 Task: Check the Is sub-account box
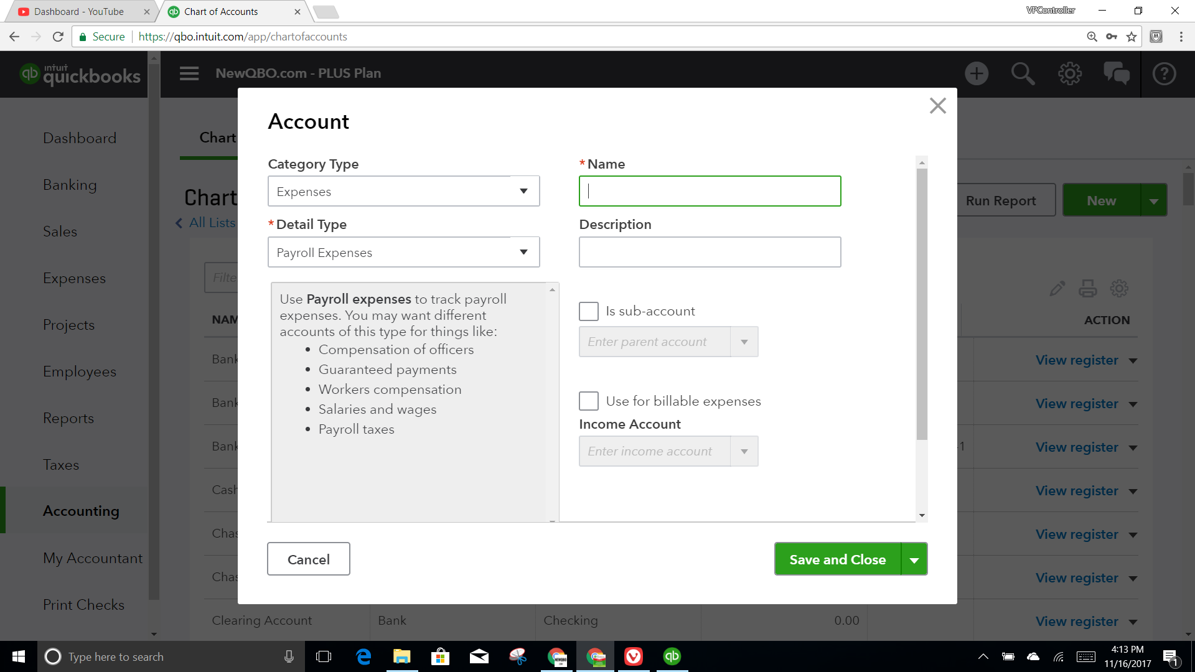click(589, 311)
